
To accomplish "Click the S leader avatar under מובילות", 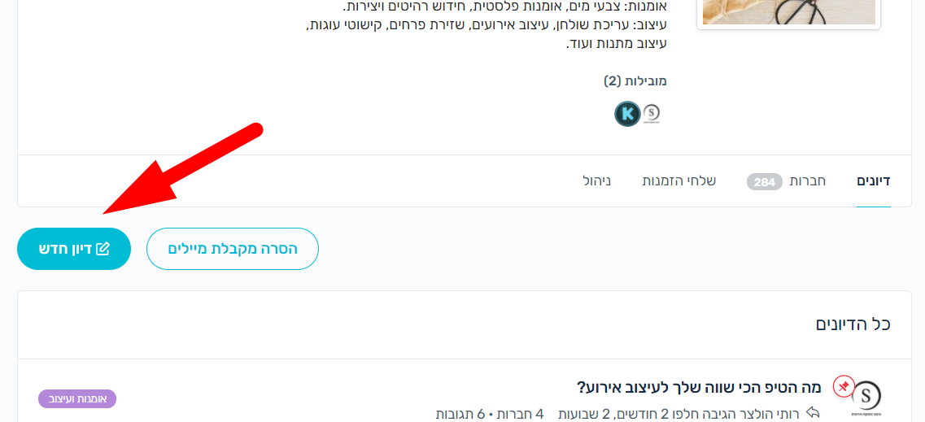I will coord(651,113).
